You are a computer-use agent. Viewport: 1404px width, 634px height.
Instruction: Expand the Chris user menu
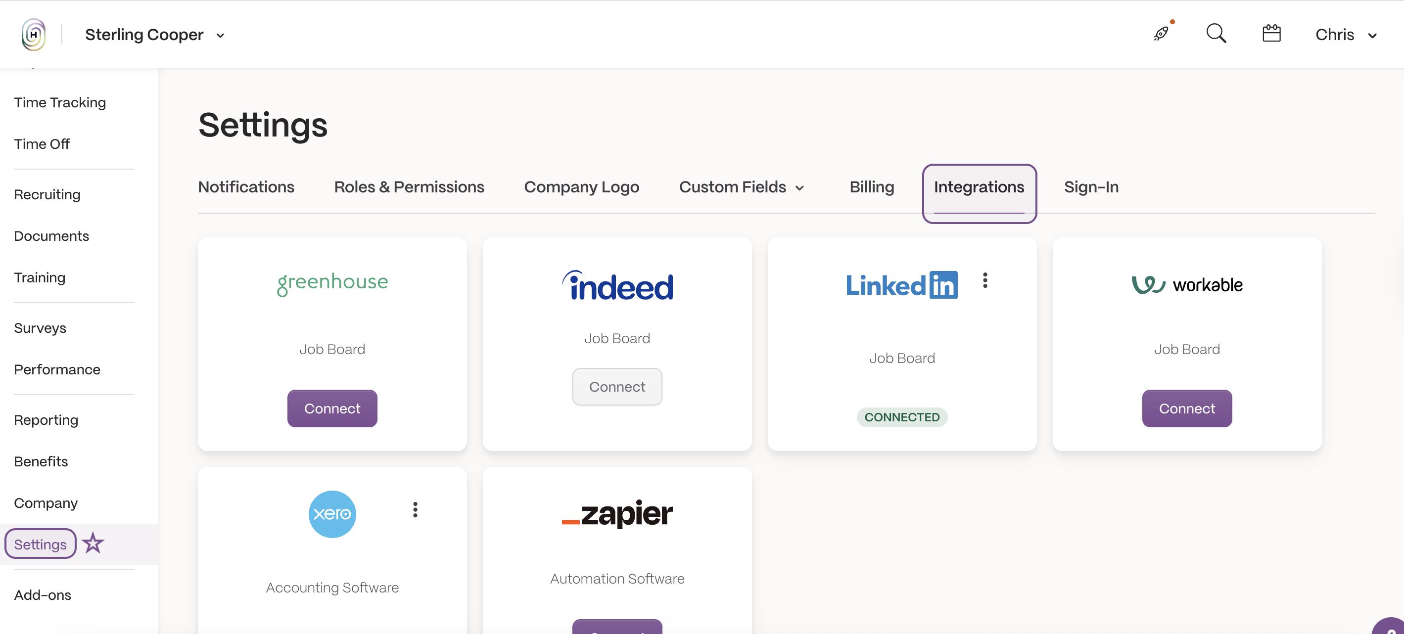(x=1346, y=35)
